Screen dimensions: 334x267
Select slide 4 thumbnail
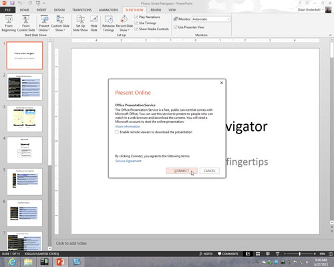tap(25, 150)
